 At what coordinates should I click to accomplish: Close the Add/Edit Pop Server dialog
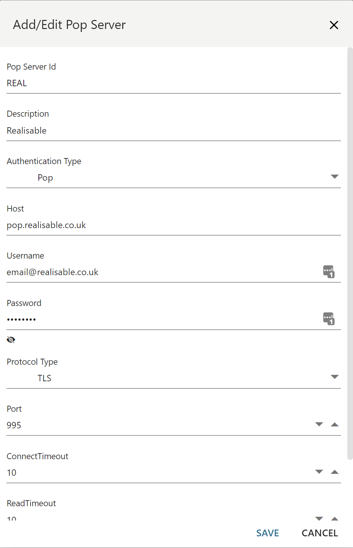[334, 25]
